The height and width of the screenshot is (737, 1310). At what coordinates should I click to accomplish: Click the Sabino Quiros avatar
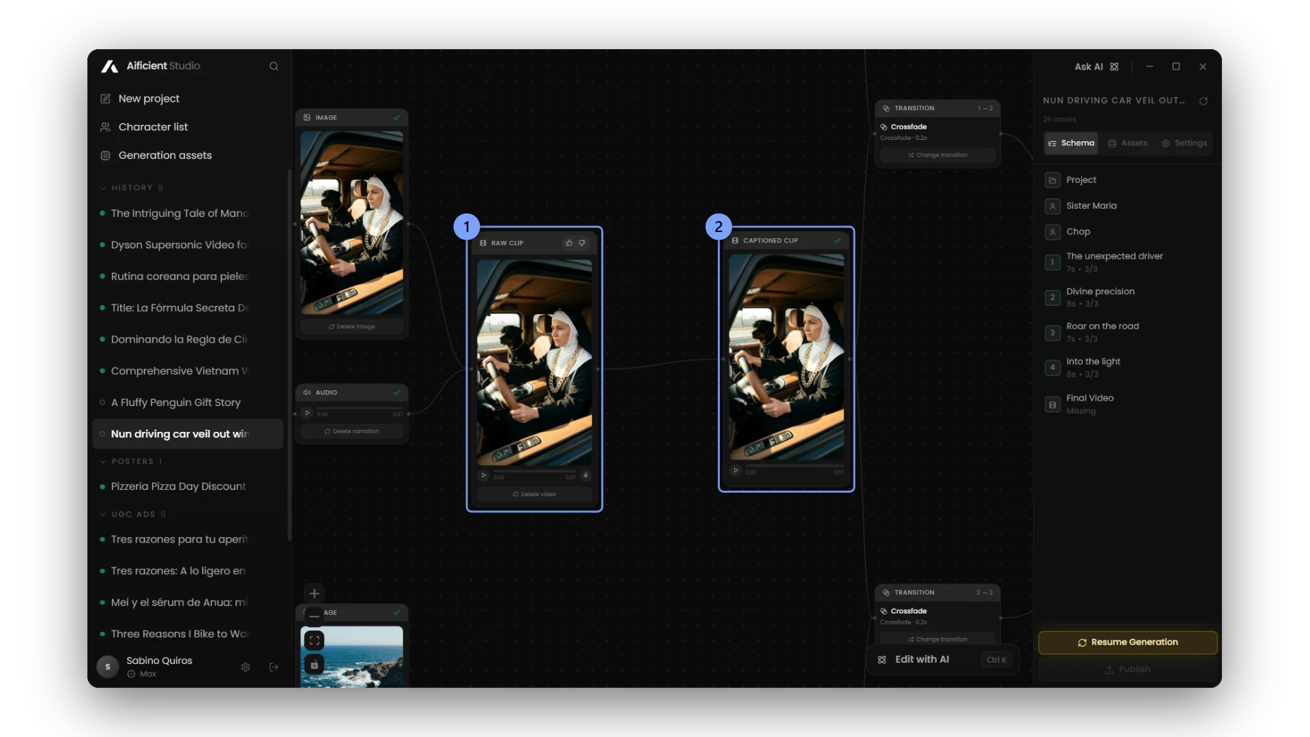coord(108,667)
